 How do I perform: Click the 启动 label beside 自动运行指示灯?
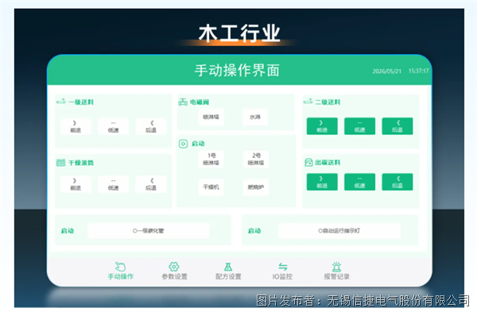[x=254, y=230]
